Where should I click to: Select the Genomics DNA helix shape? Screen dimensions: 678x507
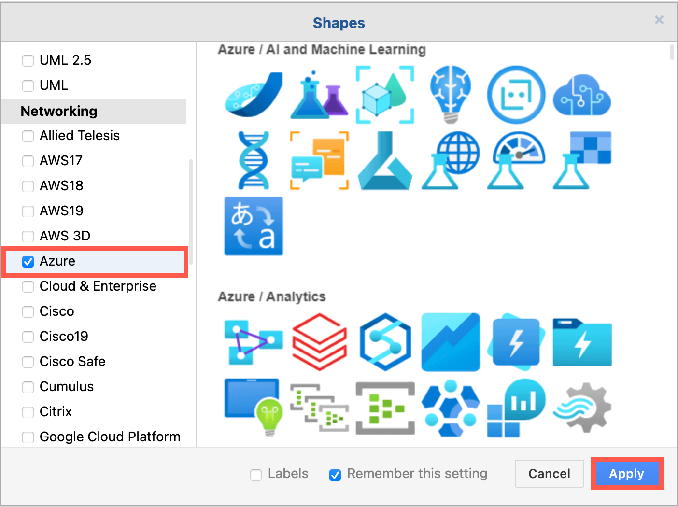(254, 159)
